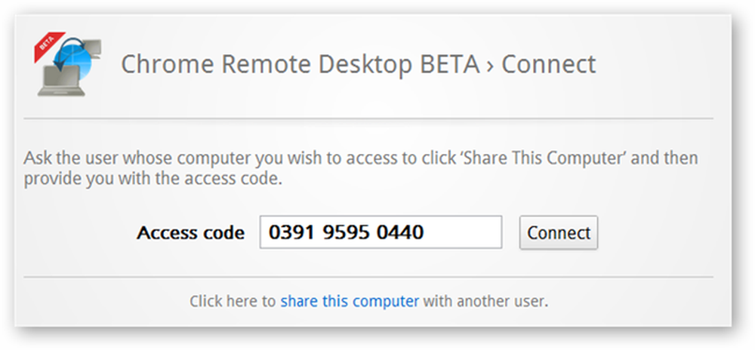Click the red BETA ribbon on the logo

click(x=48, y=46)
